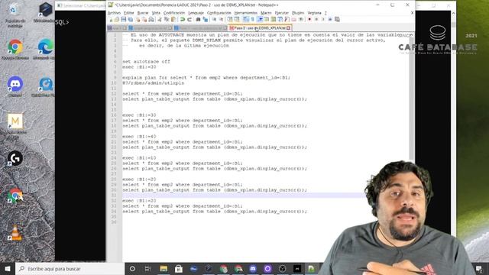Click the Save toolbar icon
This screenshot has height=275, width=489.
click(124, 19)
